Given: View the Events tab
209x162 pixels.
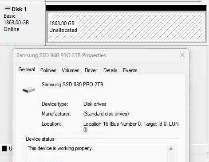Looking at the screenshot, I should [x=130, y=70].
